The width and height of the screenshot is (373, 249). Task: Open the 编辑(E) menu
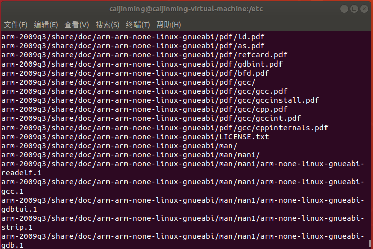pos(46,25)
